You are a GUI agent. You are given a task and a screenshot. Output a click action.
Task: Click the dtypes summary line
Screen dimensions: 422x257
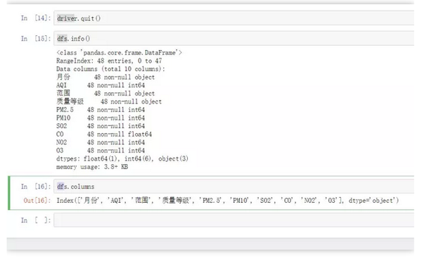[x=122, y=158]
